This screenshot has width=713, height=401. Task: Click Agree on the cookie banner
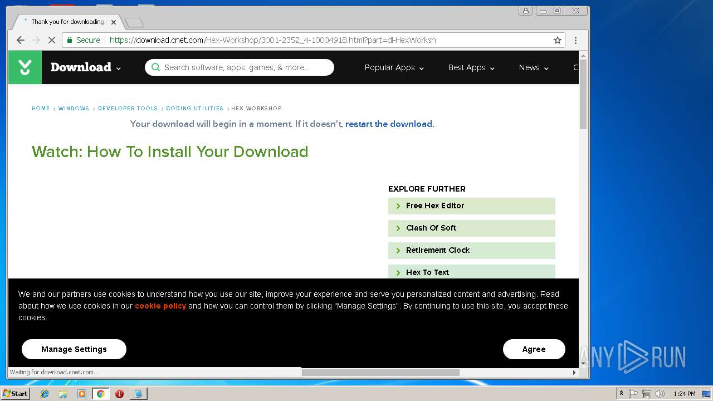click(534, 349)
